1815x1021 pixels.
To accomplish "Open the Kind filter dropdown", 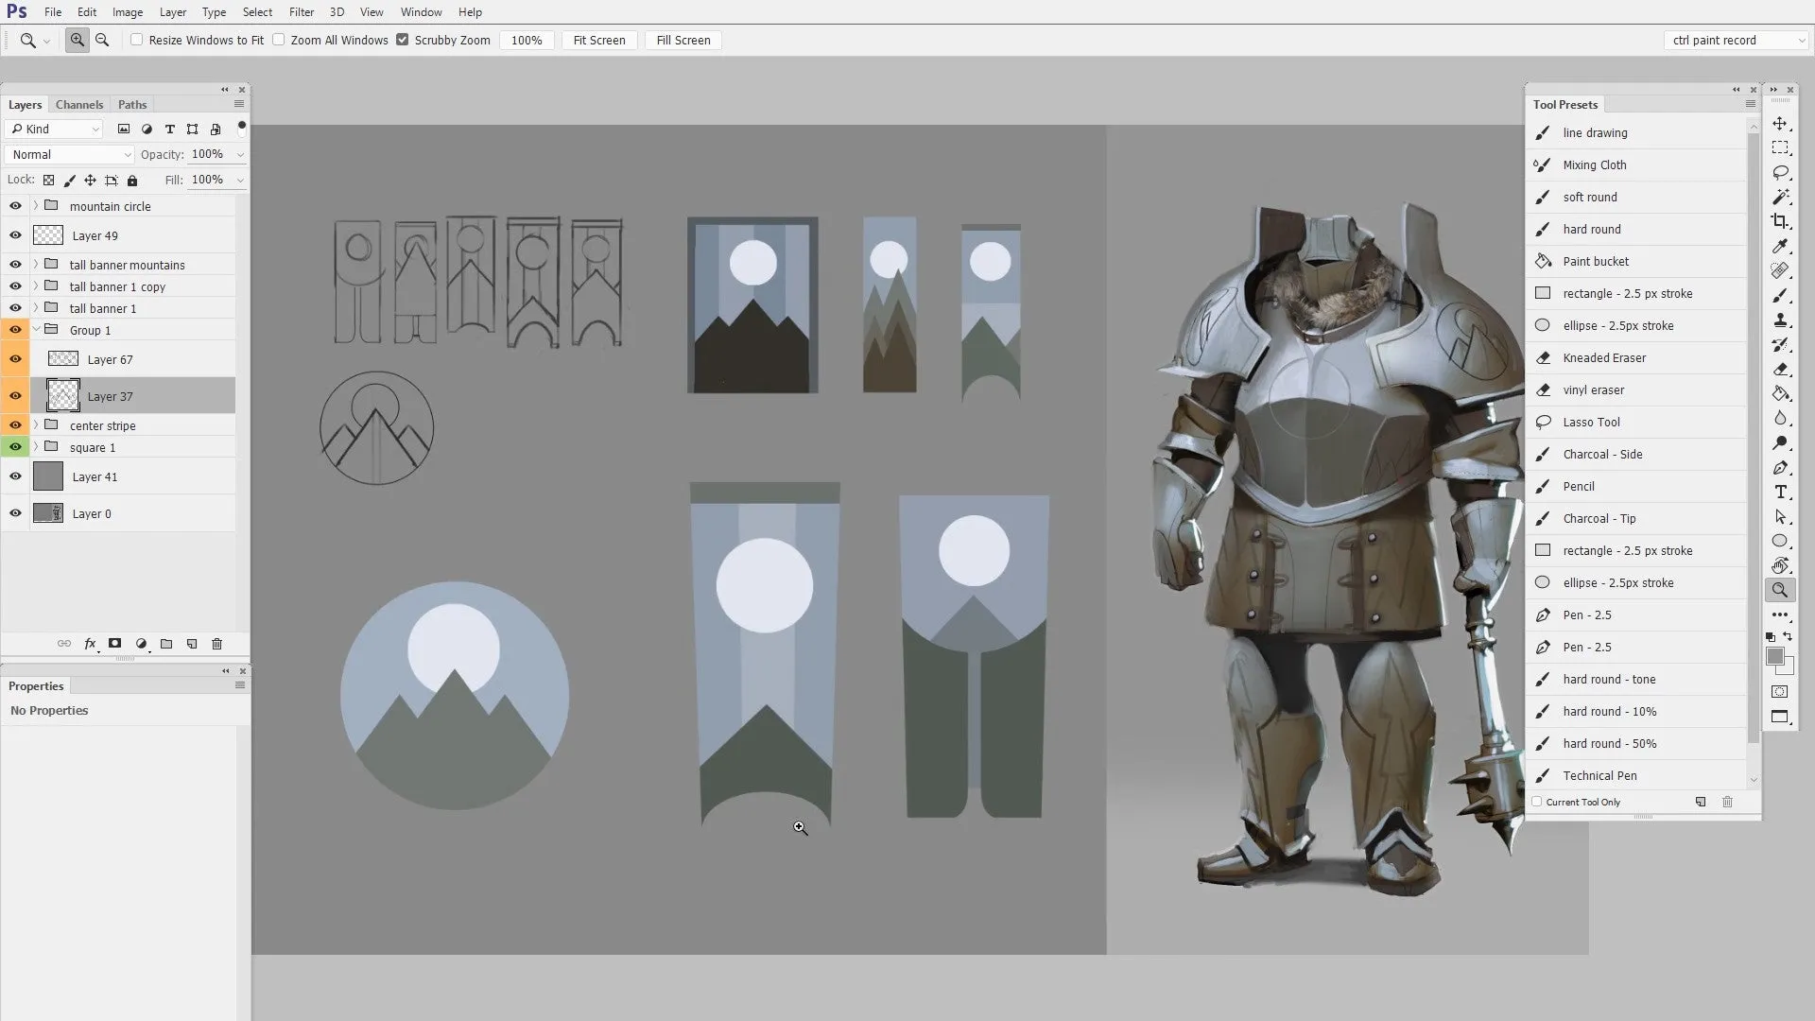I will click(x=54, y=129).
